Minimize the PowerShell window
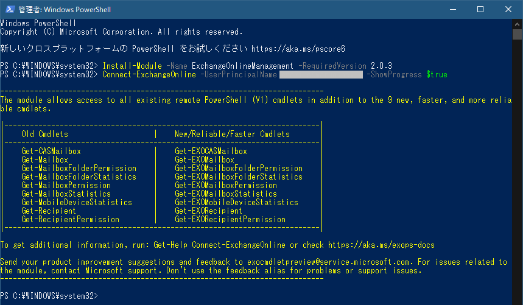The height and width of the screenshot is (305, 523). 452,9
